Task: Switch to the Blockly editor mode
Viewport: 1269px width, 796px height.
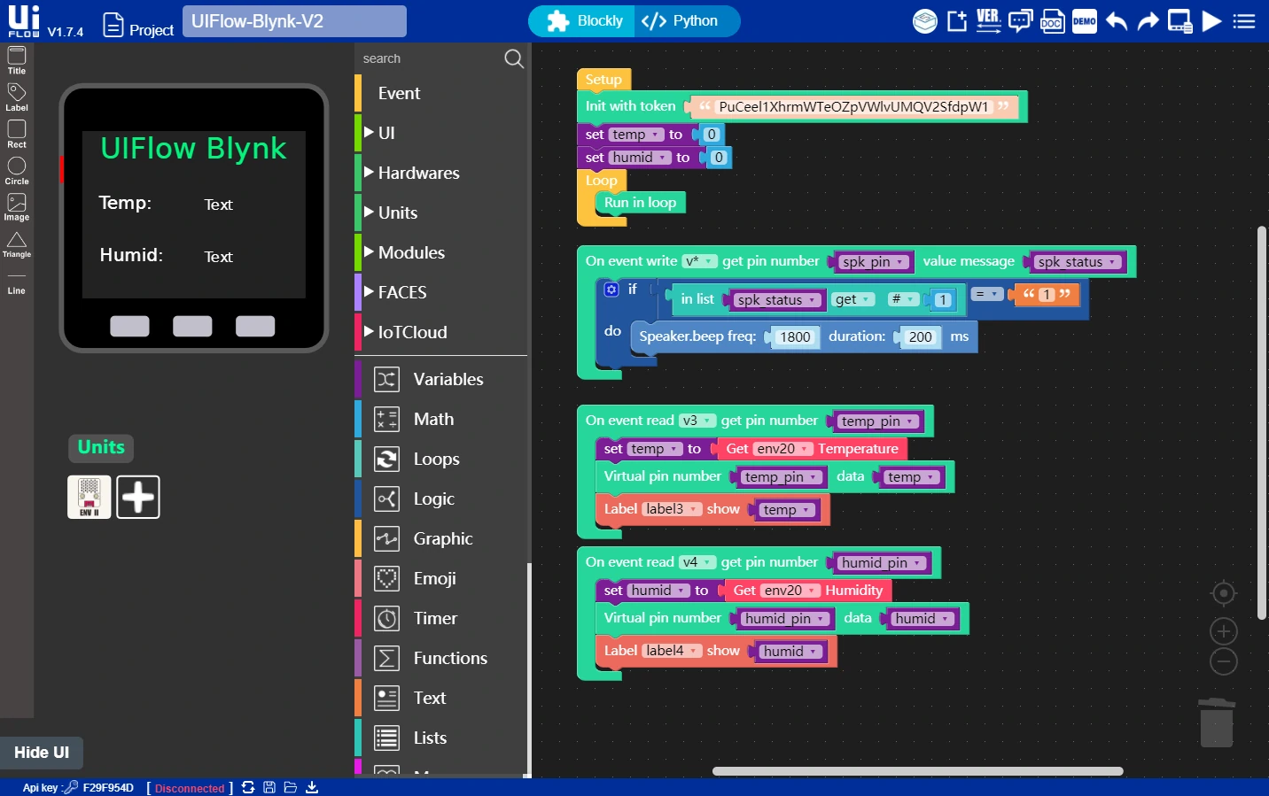Action: coord(582,20)
